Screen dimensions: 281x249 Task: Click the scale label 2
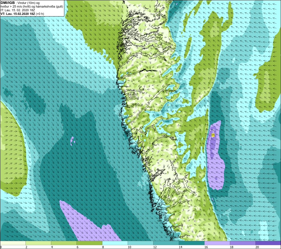26,247
